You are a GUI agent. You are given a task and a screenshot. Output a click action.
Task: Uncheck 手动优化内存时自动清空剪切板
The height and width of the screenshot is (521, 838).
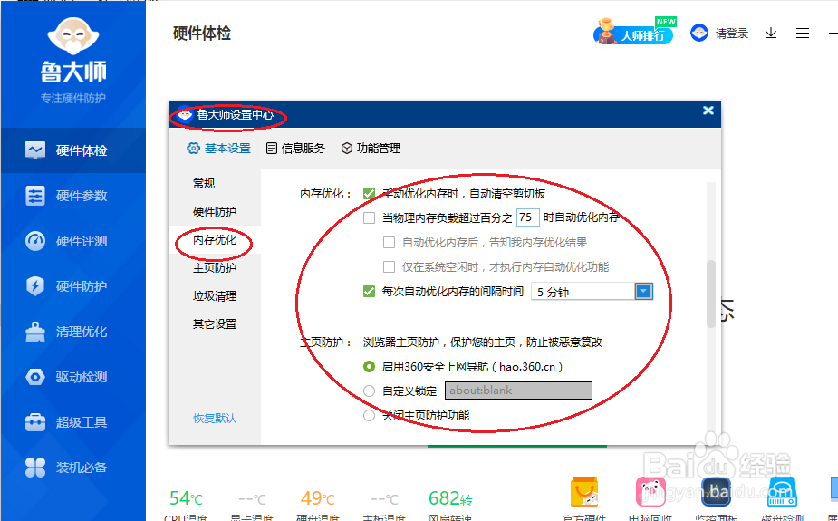[x=369, y=193]
